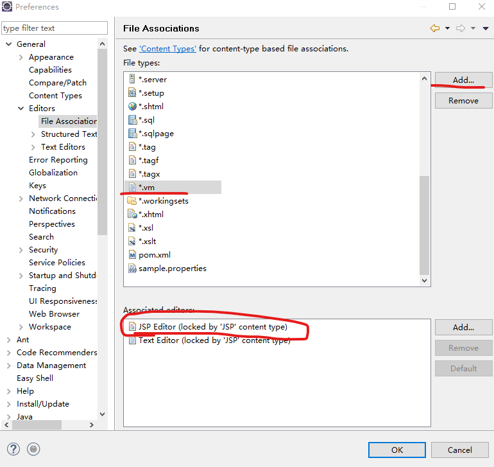This screenshot has width=494, height=467.
Task: Click the type filter text field
Action: [55, 28]
